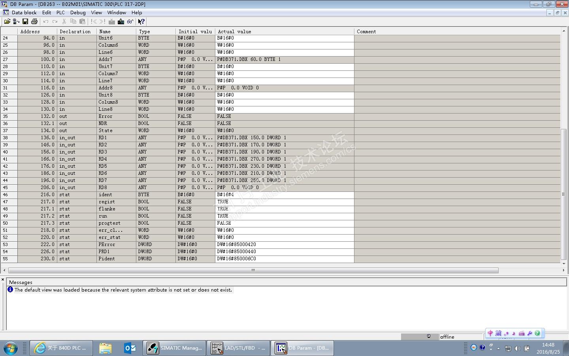Click the context Help pointer icon
The image size is (569, 356).
click(x=141, y=21)
